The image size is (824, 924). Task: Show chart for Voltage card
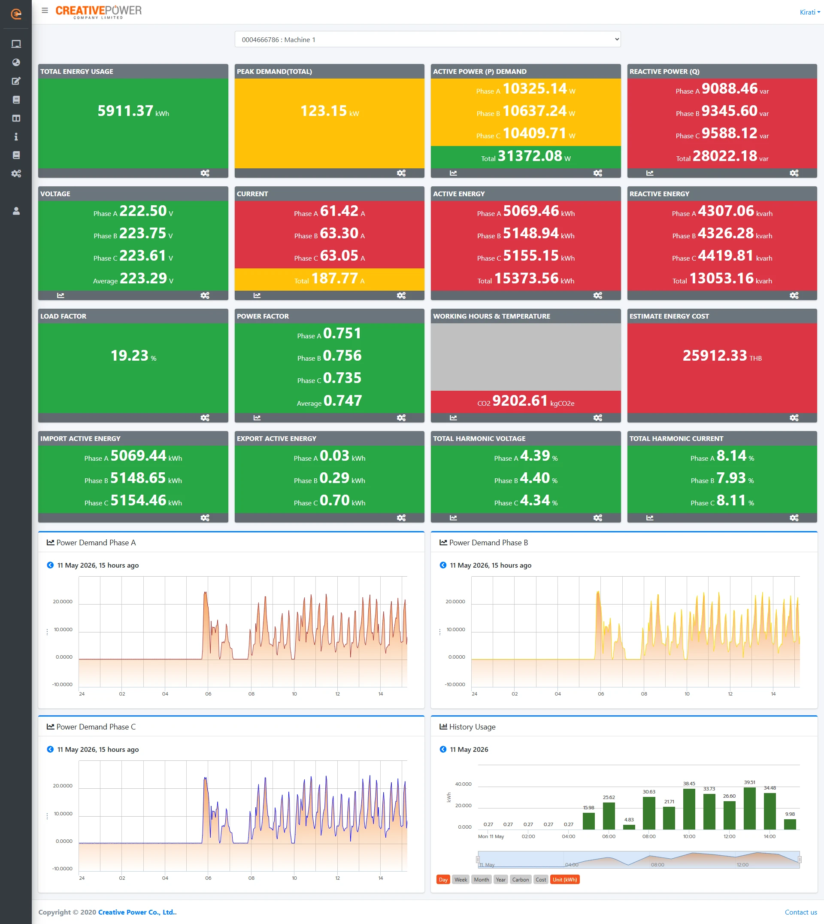tap(61, 295)
